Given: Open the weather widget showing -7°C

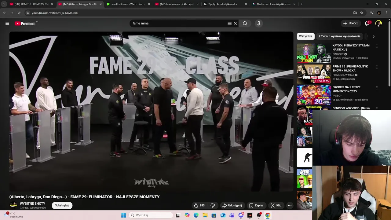Looking at the screenshot, I should pos(13,215).
